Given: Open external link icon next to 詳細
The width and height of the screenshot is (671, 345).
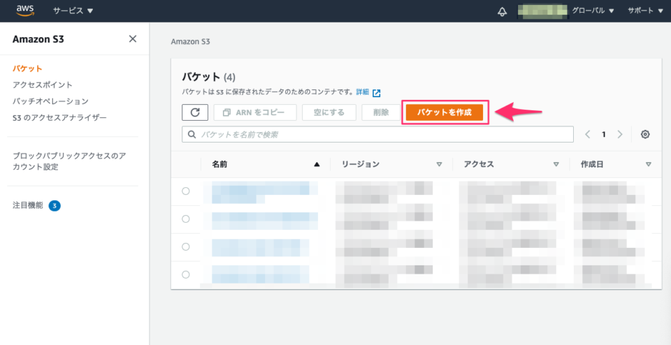Looking at the screenshot, I should [x=377, y=93].
